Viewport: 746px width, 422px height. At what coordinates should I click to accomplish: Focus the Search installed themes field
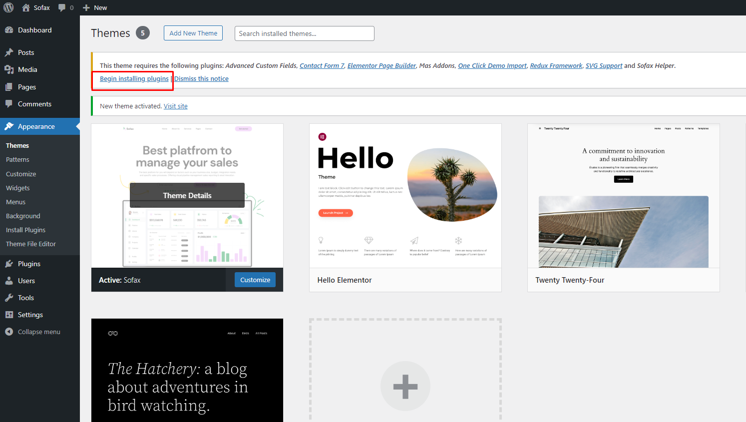(x=305, y=33)
